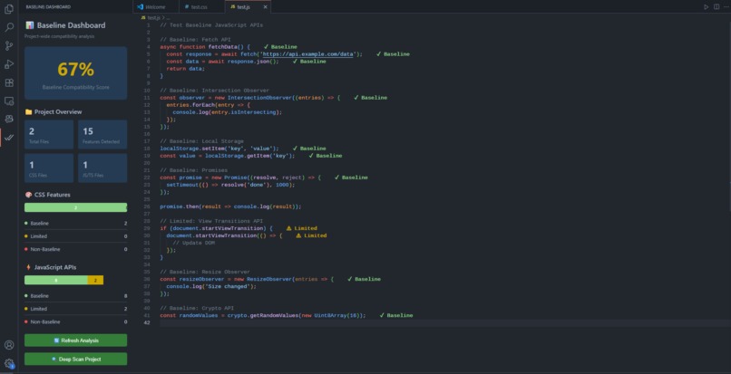
Task: Click the Features Detected card
Action: pyautogui.click(x=102, y=135)
